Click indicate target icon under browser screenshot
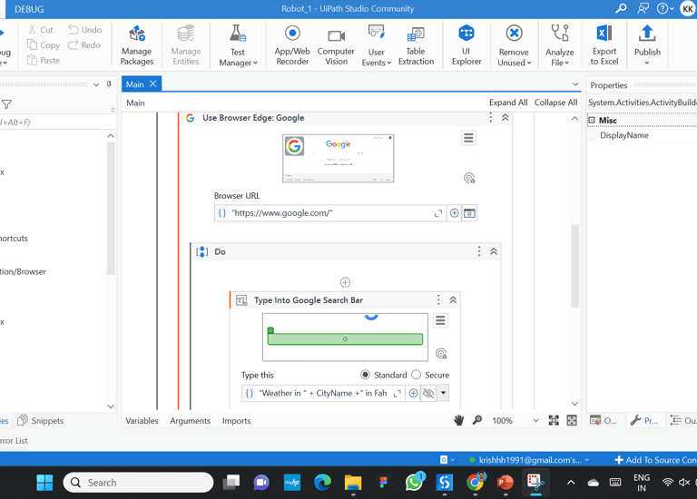This screenshot has width=697, height=499. click(x=469, y=178)
